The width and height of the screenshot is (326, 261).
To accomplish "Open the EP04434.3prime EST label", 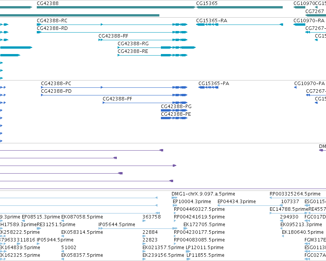I will coord(237,202).
